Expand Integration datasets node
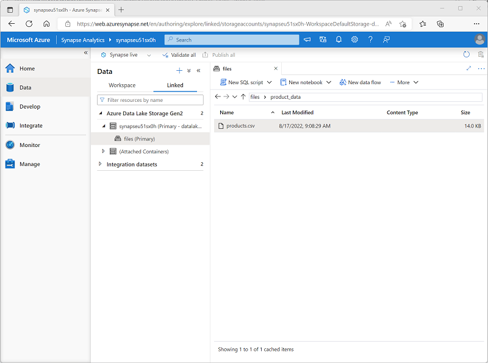488x363 pixels. [100, 164]
